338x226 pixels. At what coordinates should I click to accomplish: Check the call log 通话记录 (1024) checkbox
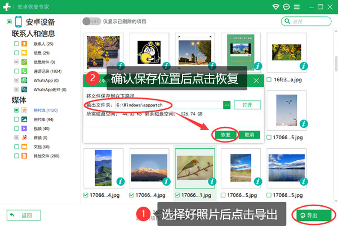click(x=16, y=71)
